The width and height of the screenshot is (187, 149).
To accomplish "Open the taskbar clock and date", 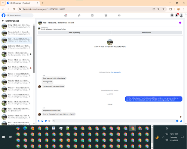I will pos(174,137).
